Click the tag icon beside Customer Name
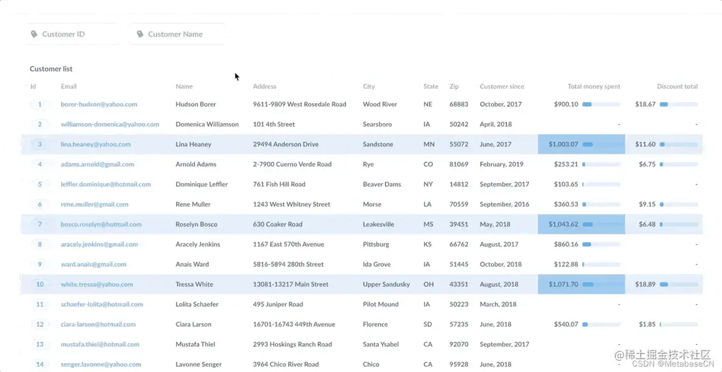This screenshot has width=722, height=372. (140, 34)
